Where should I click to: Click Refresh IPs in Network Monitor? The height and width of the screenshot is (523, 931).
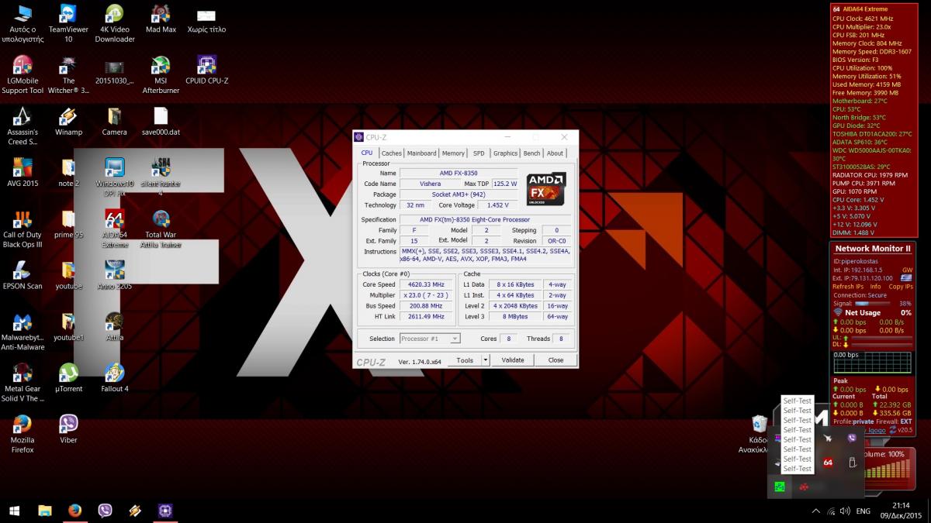click(847, 287)
